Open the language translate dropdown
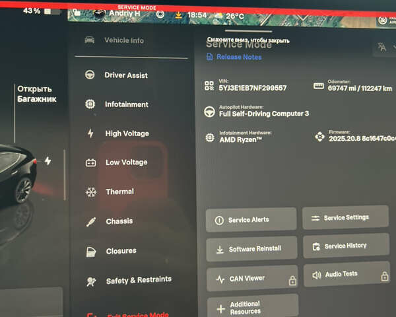The width and height of the screenshot is (396, 317). pos(384,47)
